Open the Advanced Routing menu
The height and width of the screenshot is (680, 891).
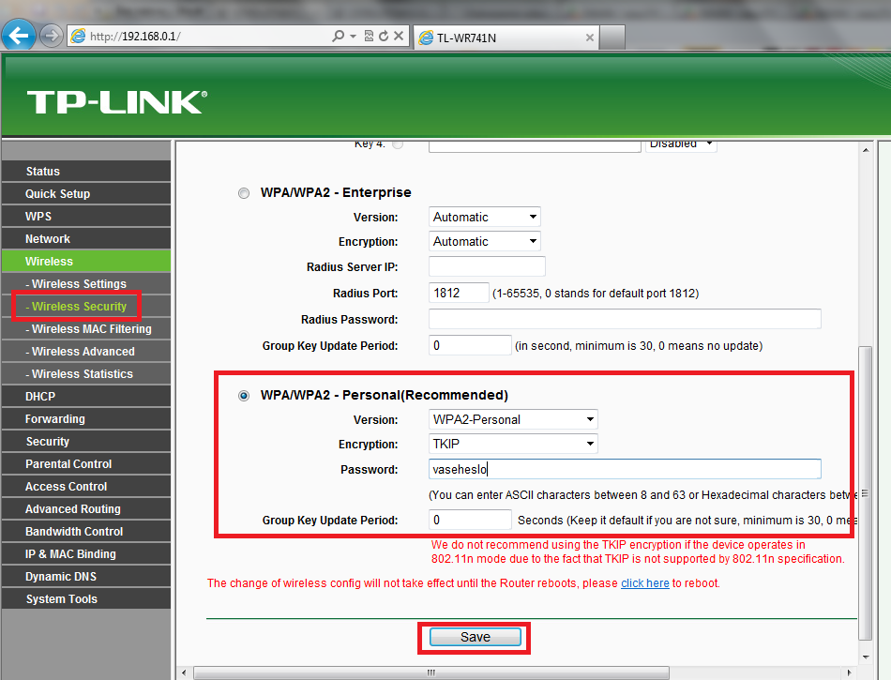coord(86,509)
